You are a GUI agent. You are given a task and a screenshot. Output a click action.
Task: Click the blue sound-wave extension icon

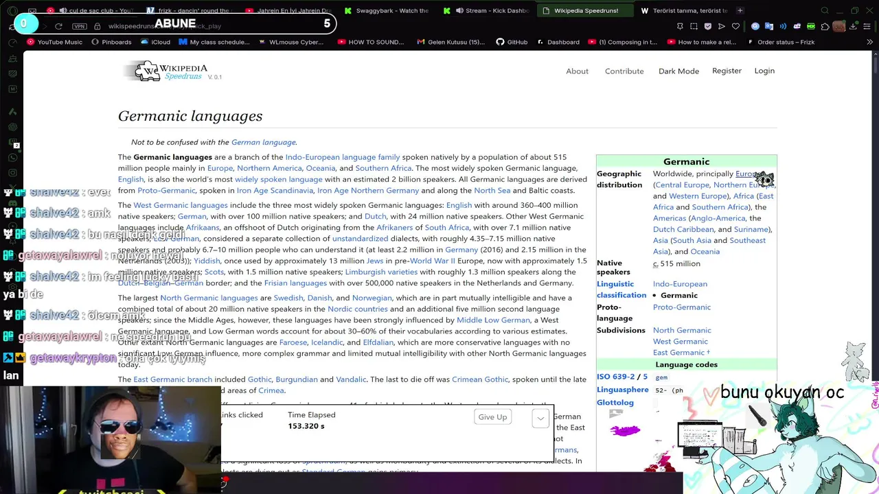tap(783, 26)
